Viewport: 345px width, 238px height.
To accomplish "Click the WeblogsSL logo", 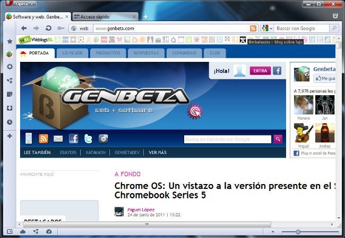I will pyautogui.click(x=36, y=40).
